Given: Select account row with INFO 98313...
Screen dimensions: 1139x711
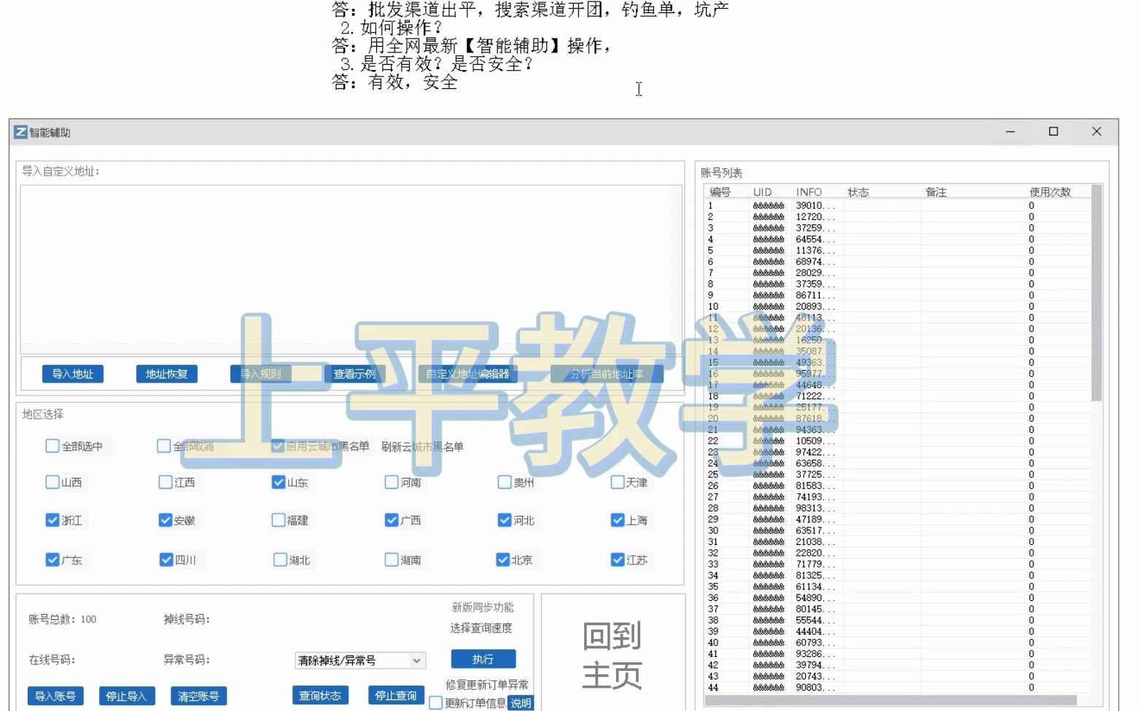Looking at the screenshot, I should (898, 508).
